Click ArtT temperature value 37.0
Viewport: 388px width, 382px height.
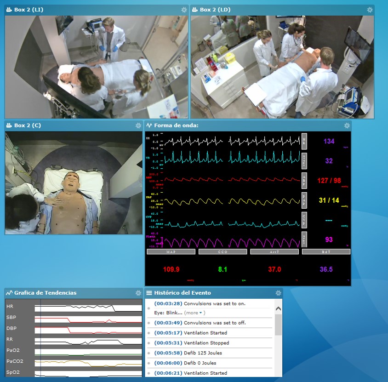[x=274, y=269]
